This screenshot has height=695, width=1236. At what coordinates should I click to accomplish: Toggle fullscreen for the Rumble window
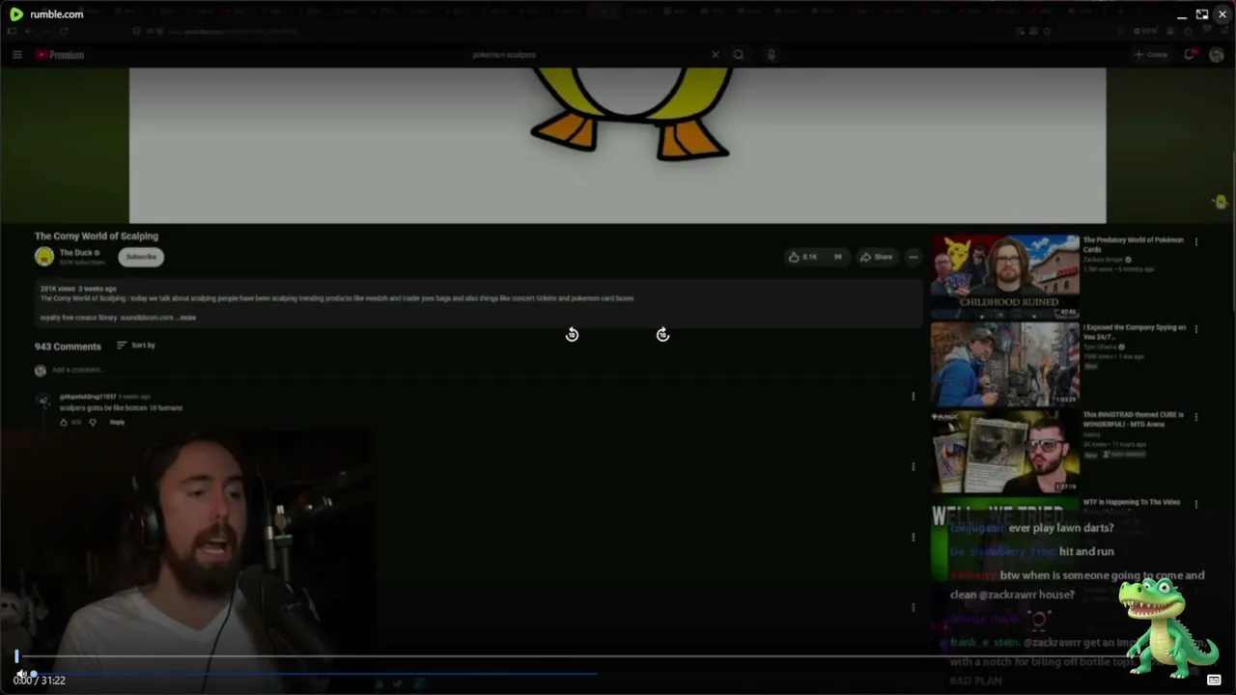(x=1202, y=14)
